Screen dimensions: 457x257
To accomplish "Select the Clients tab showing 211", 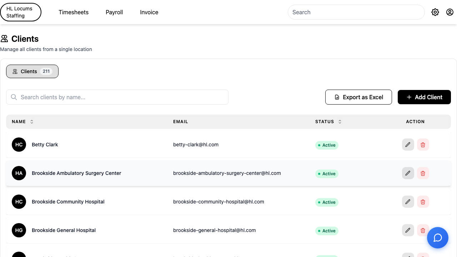I will pos(32,71).
